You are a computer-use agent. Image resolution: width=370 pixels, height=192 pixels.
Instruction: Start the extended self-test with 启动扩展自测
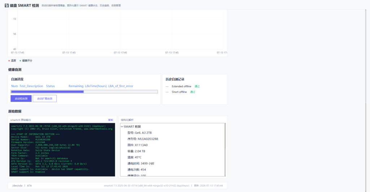click(x=44, y=99)
